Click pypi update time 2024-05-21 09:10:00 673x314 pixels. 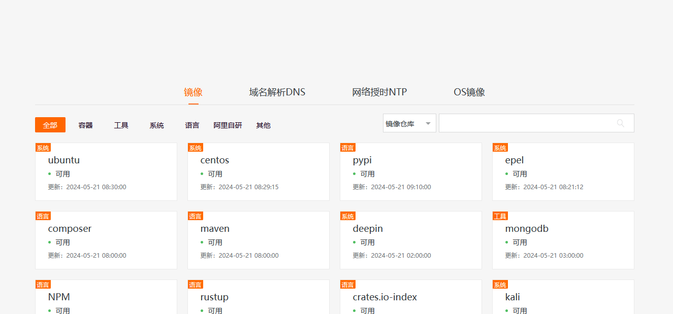click(x=401, y=187)
